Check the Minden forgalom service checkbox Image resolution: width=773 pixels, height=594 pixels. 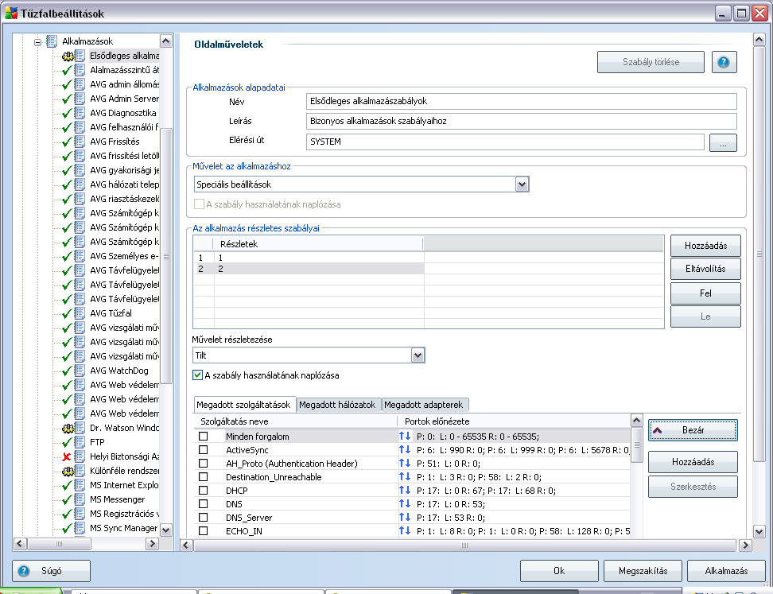coord(203,437)
